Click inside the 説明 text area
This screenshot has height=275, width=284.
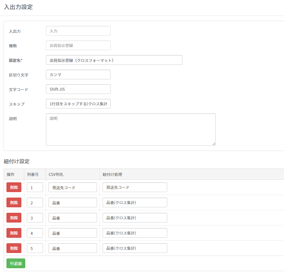pos(130,130)
